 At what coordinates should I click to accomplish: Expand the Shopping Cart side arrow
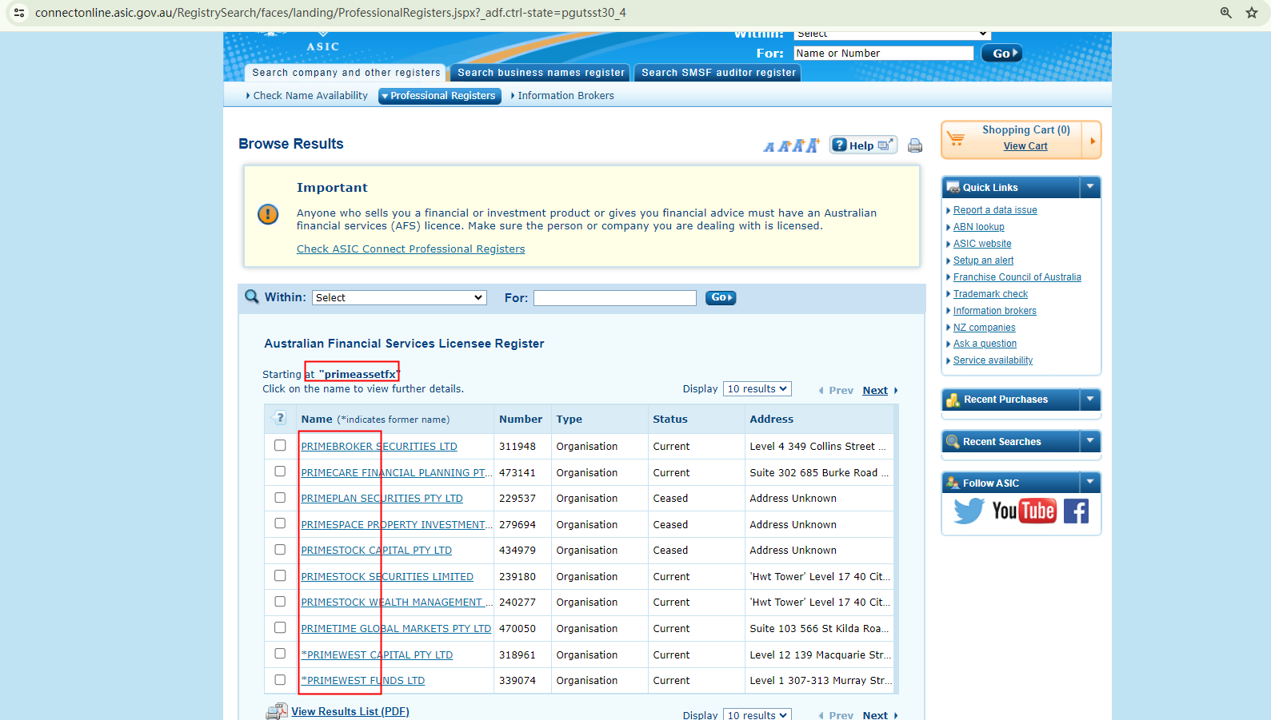1093,141
